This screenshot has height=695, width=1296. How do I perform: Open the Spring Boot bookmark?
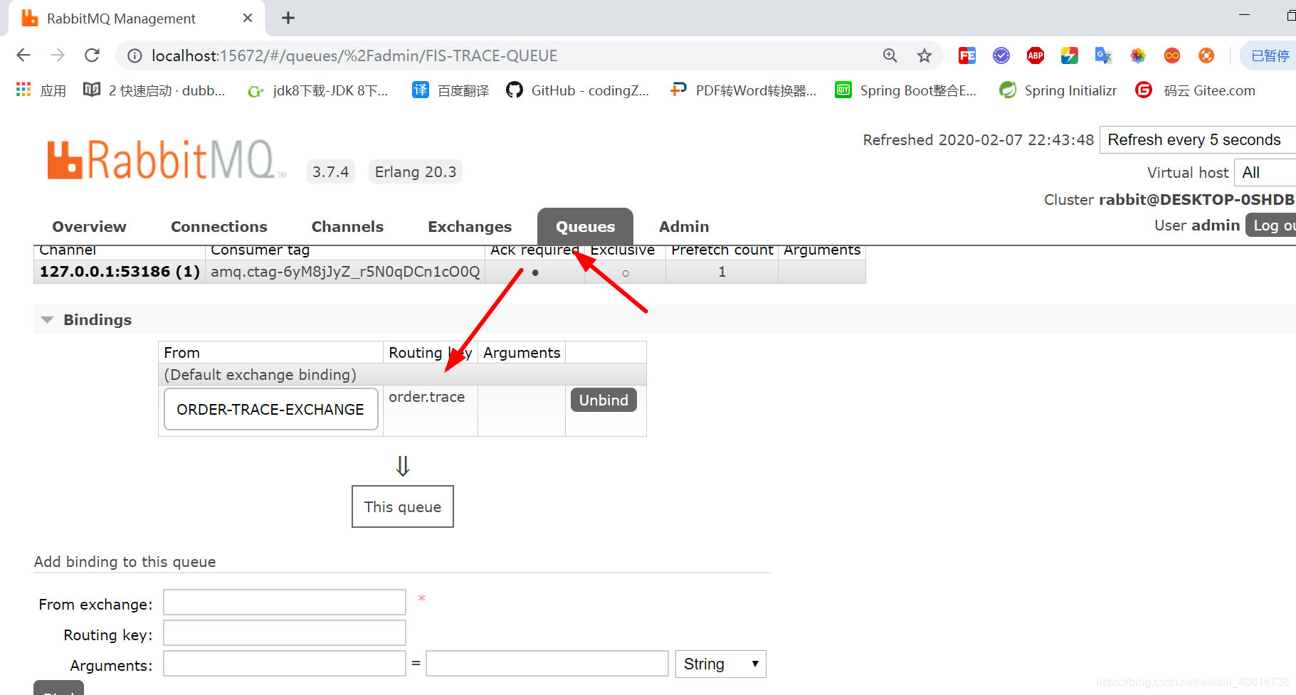(x=905, y=90)
